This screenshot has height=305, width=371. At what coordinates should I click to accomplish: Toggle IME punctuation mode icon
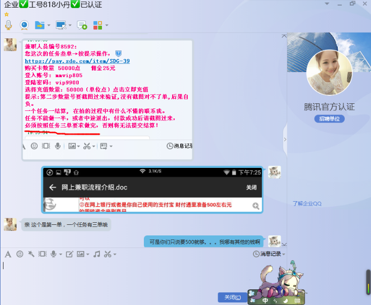pyautogui.click(x=275, y=300)
